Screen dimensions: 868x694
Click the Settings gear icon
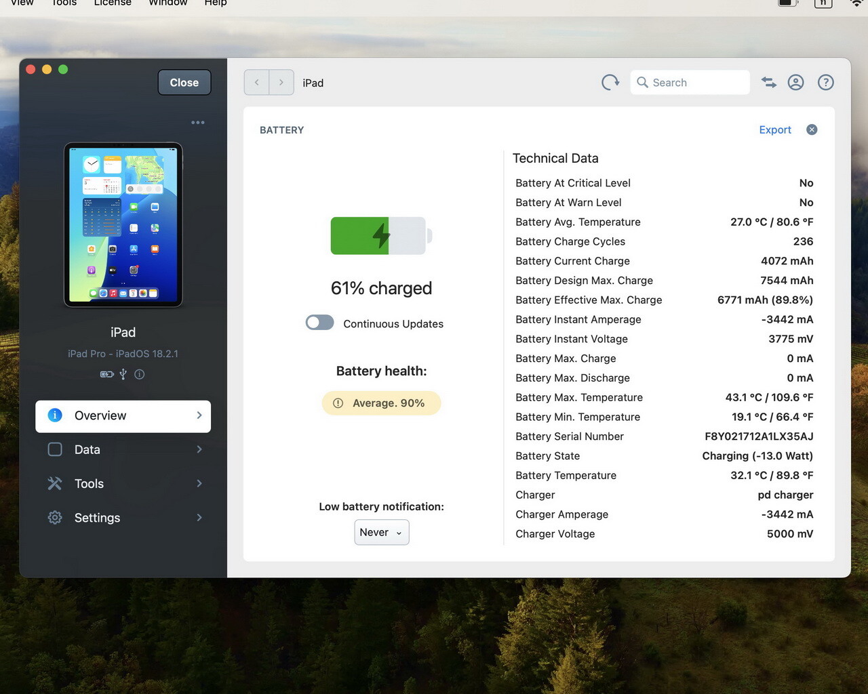coord(55,518)
